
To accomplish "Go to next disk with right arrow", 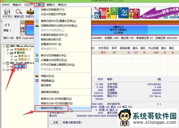I will click(9, 25).
